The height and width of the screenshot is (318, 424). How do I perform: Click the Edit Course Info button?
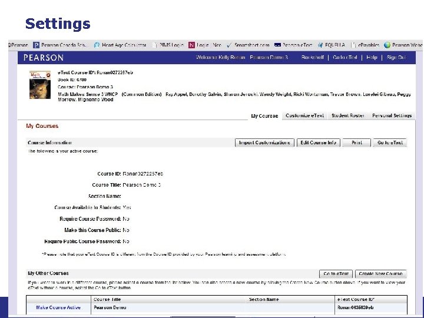318,143
